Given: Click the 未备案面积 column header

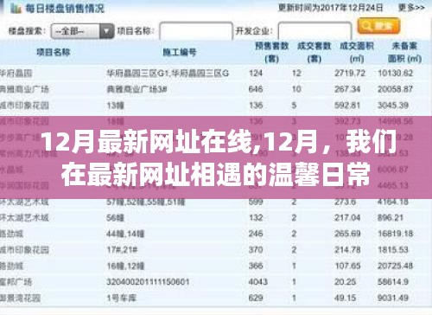Looking at the screenshot, I should [x=404, y=52].
